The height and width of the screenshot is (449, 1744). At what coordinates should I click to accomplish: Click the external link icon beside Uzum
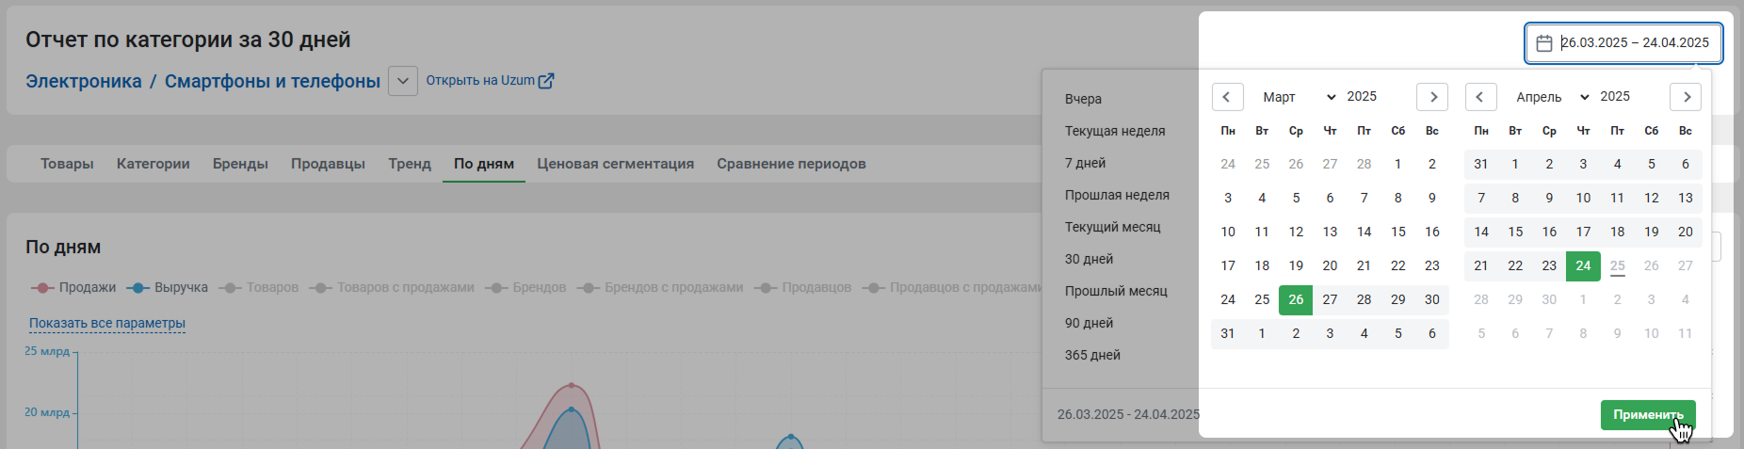546,81
